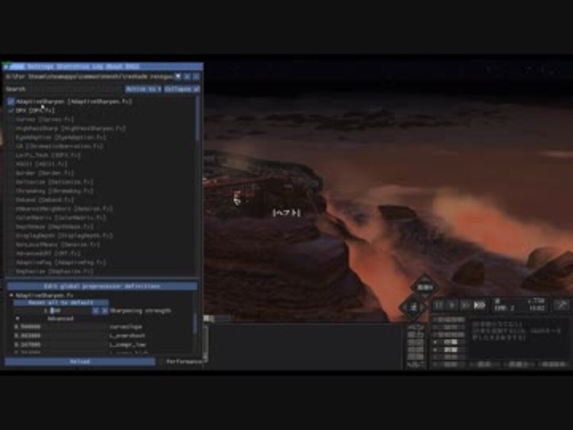Pause the game with the pause button
The width and height of the screenshot is (573, 430).
tap(439, 305)
